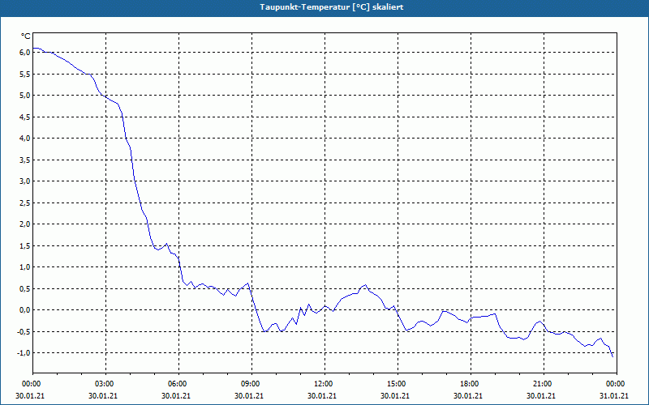Viewport: 649px width, 405px height.
Task: Select the °C unit label on the y-axis
Action: 26,36
